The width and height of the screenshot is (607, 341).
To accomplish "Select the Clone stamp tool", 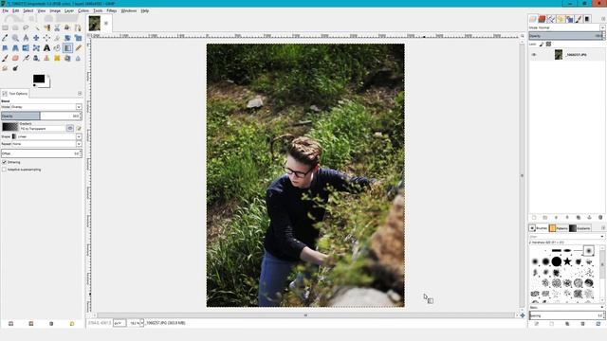I will [x=46, y=58].
